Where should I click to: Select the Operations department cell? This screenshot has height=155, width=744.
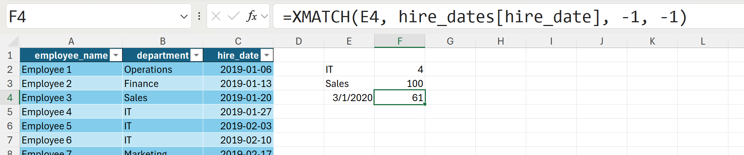click(x=162, y=70)
